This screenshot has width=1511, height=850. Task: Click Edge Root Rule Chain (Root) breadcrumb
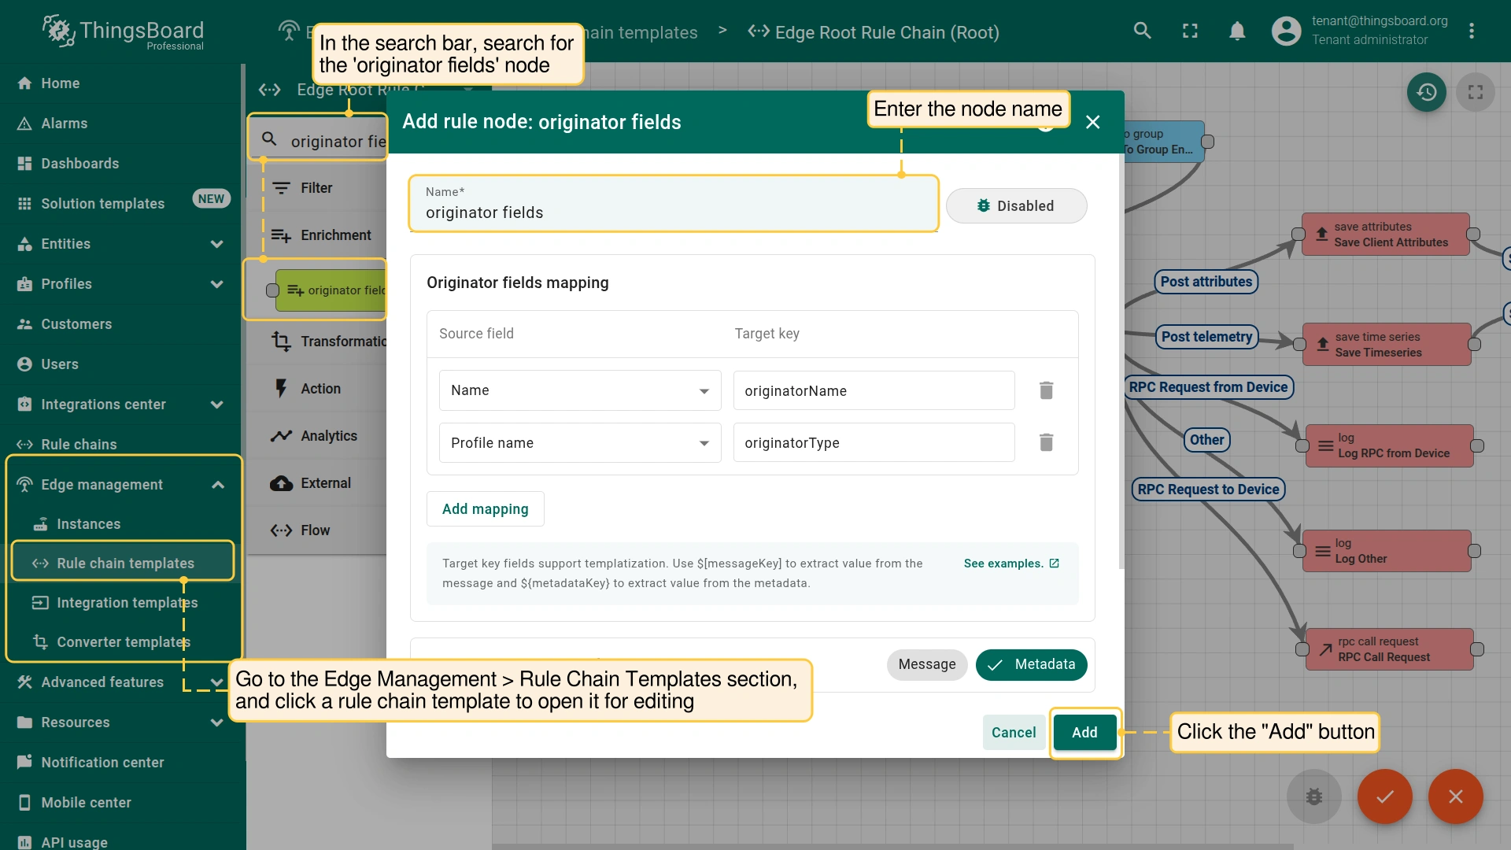pyautogui.click(x=874, y=32)
